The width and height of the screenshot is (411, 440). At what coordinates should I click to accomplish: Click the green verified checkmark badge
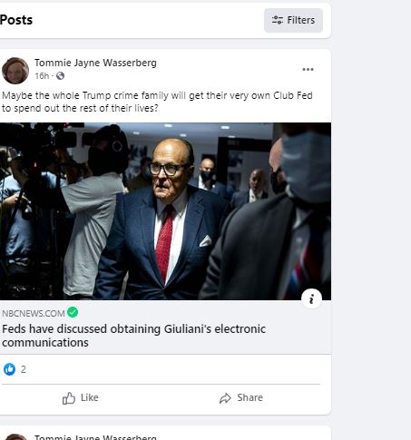[73, 312]
